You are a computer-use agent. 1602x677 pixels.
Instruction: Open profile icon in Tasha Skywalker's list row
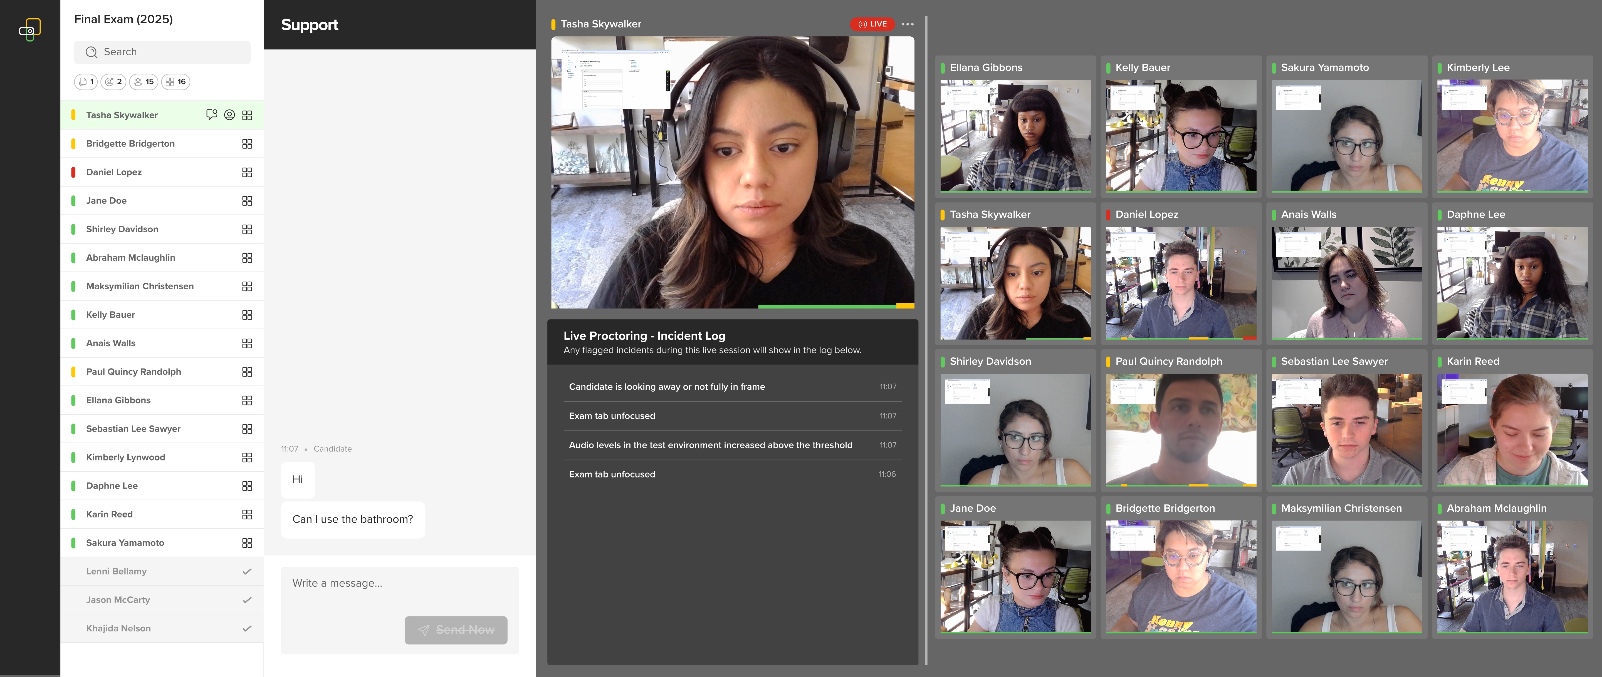point(229,115)
